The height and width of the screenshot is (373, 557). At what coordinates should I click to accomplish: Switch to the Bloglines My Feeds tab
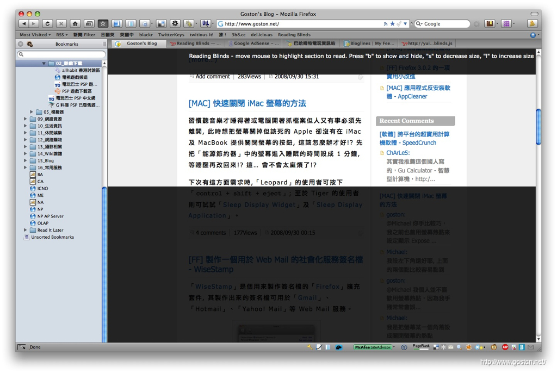click(x=369, y=43)
